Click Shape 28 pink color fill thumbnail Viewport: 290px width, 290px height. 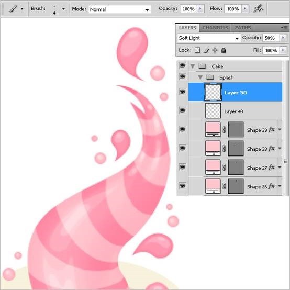click(x=213, y=148)
